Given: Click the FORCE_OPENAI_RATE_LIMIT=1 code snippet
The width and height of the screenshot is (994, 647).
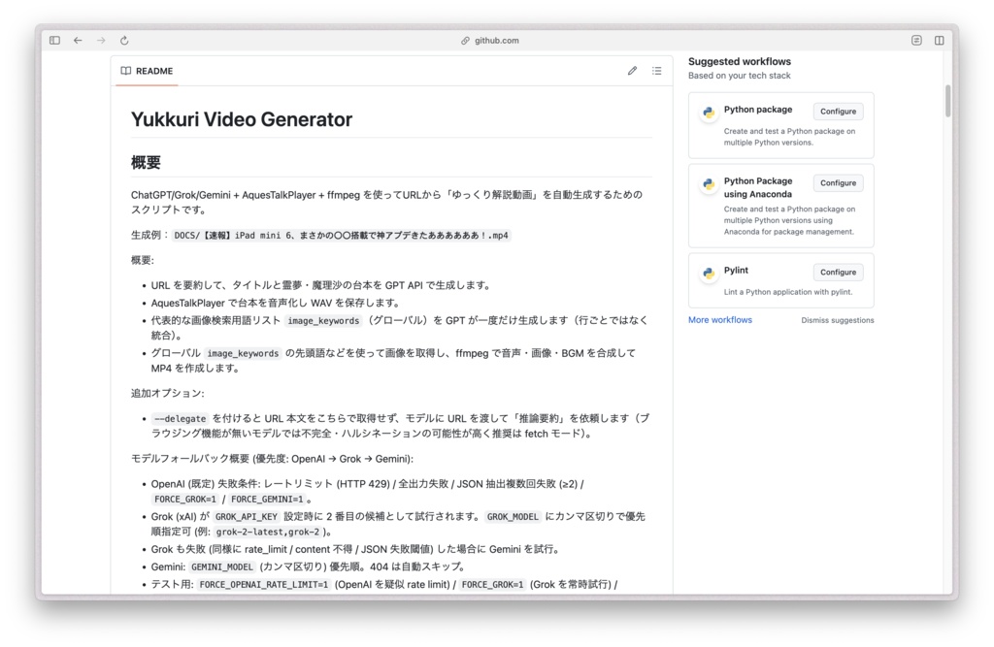Looking at the screenshot, I should tap(264, 584).
